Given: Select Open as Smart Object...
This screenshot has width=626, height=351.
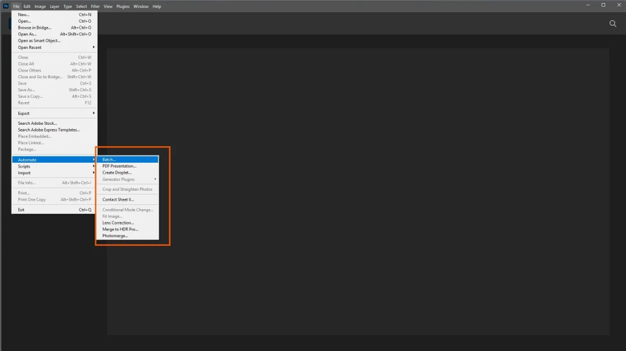Looking at the screenshot, I should 54,41.
